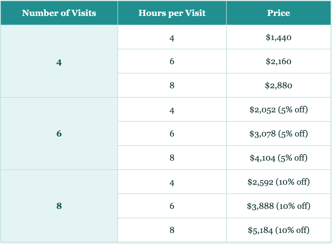Click the Number of Visits header
Screen dimensions: 332x244
[x=59, y=13]
